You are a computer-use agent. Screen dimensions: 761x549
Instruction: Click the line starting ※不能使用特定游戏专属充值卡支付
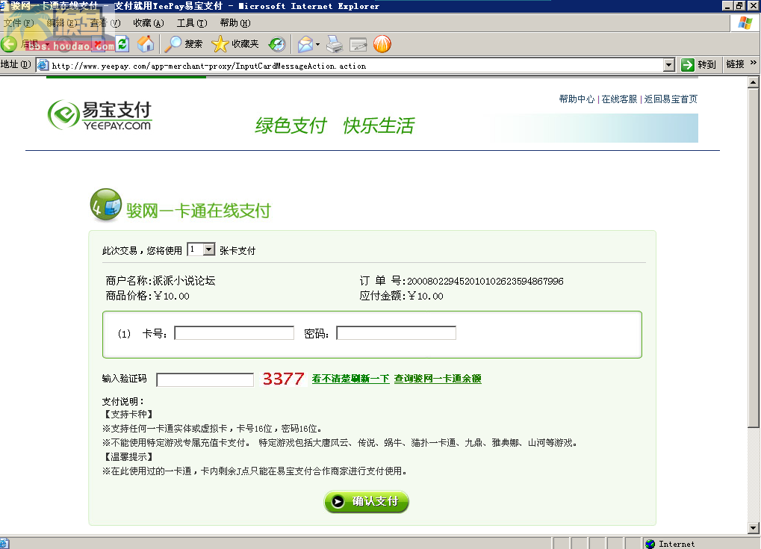click(340, 442)
